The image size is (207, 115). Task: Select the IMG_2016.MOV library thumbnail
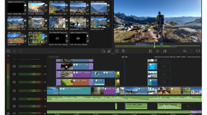pyautogui.click(x=78, y=8)
